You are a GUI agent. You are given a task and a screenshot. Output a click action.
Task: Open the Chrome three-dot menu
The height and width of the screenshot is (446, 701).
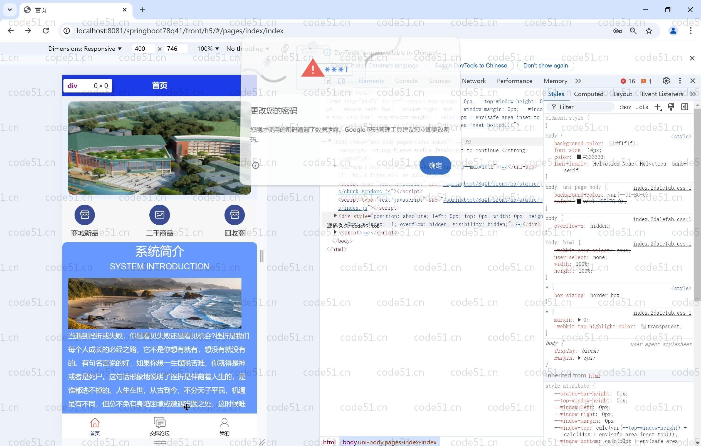click(690, 31)
